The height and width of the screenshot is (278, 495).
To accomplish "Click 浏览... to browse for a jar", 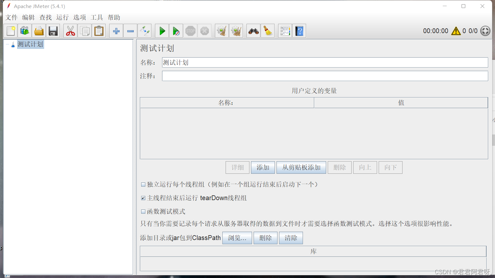I will tap(237, 238).
